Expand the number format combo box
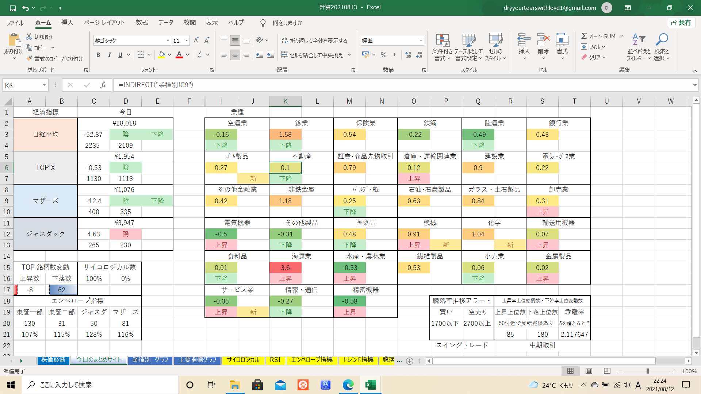 tap(421, 40)
